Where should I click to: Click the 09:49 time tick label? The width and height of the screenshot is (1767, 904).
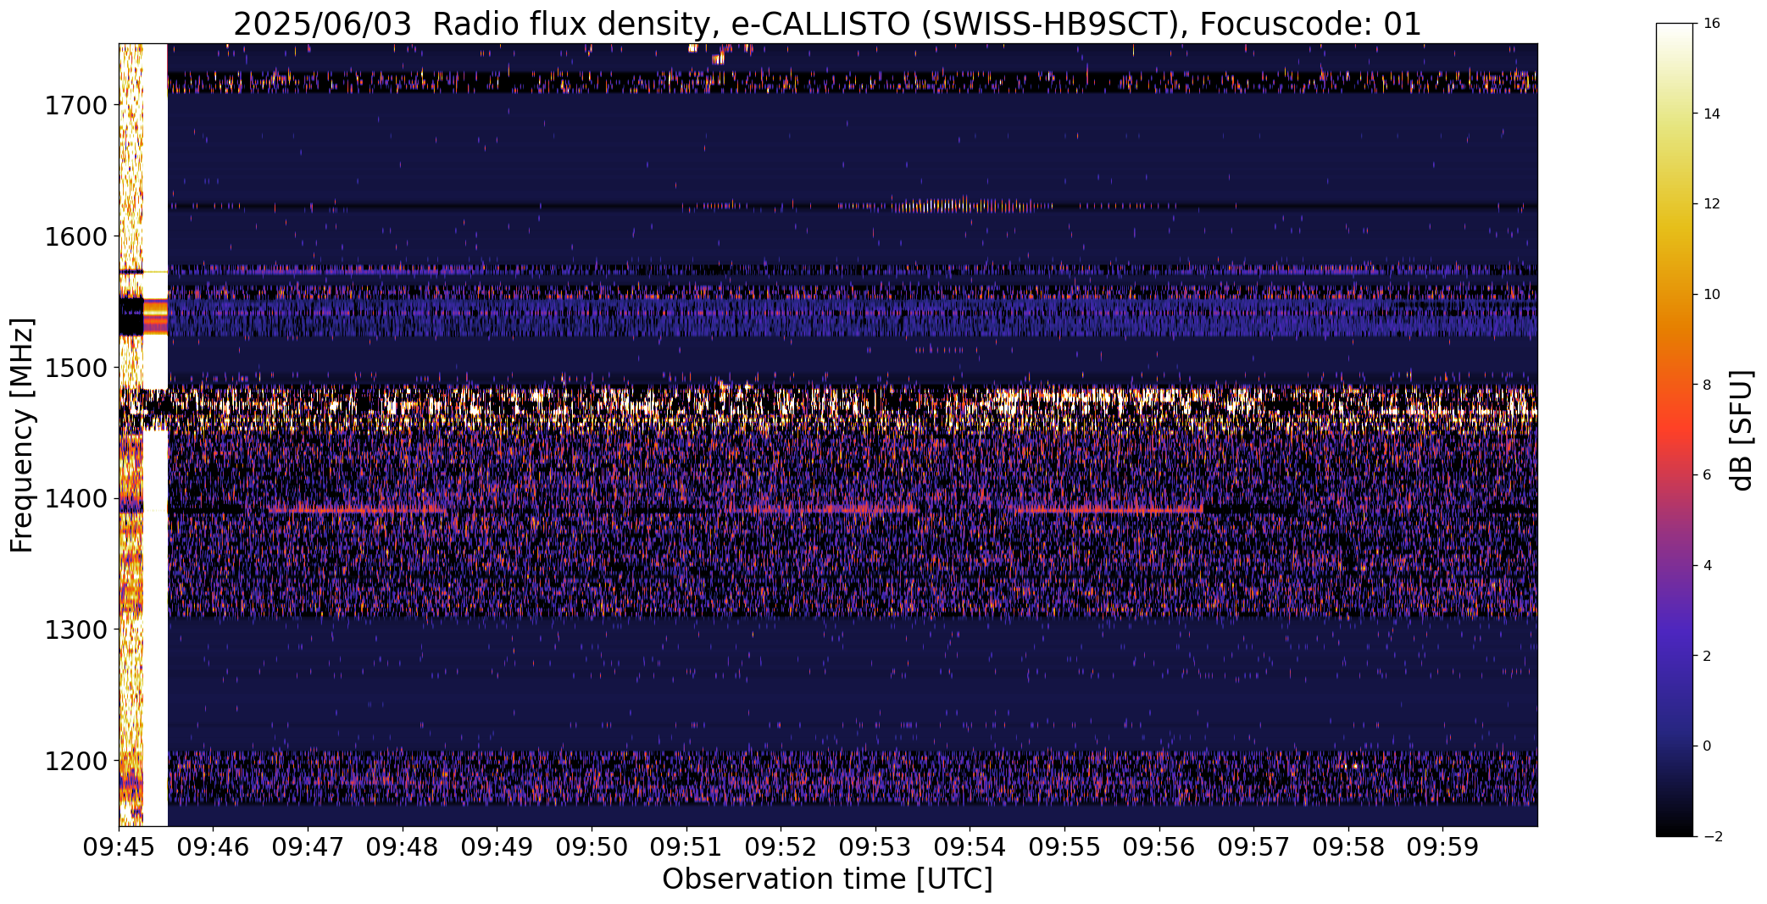pos(497,846)
